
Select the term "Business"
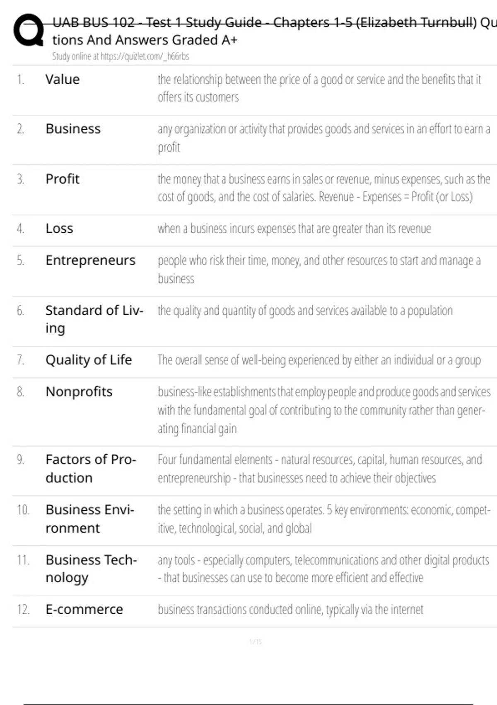click(73, 129)
